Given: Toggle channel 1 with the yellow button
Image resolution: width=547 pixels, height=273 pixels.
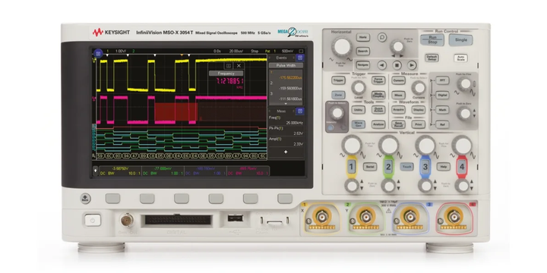Looking at the screenshot, I should [351, 167].
